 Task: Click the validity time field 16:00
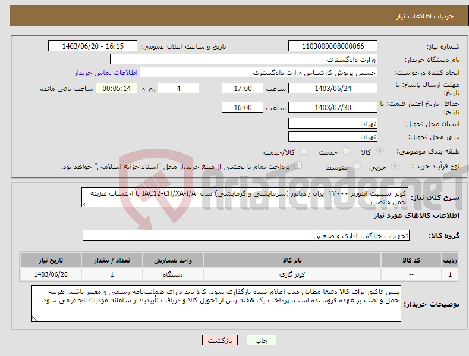click(243, 107)
